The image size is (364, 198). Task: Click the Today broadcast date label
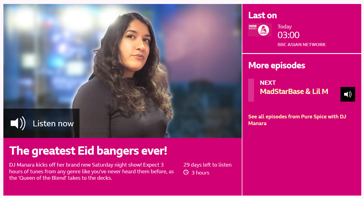point(285,27)
